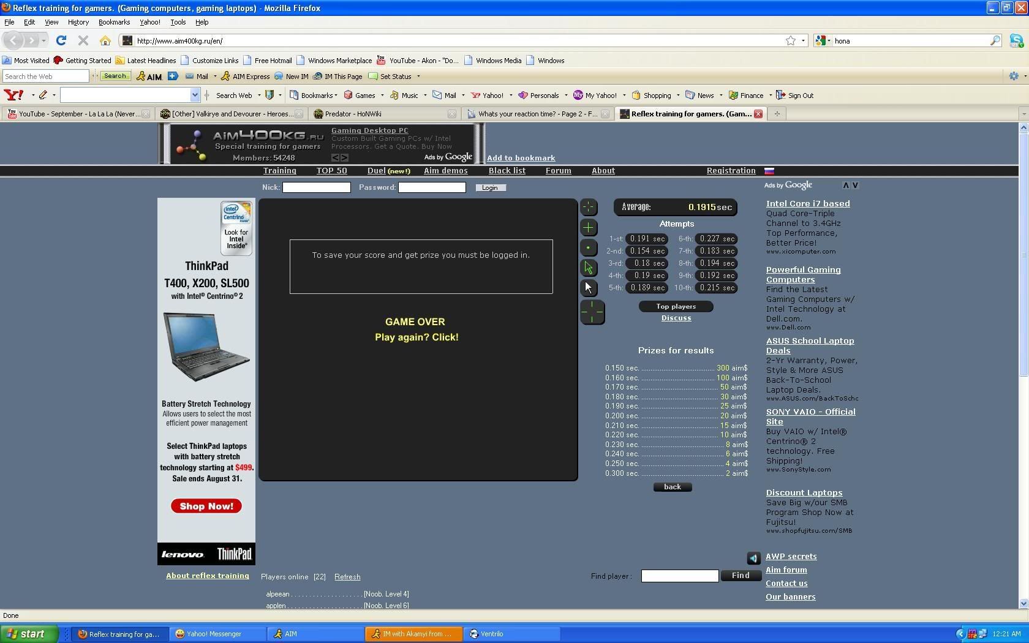
Task: Open Ventrilo from the taskbar
Action: click(x=491, y=634)
